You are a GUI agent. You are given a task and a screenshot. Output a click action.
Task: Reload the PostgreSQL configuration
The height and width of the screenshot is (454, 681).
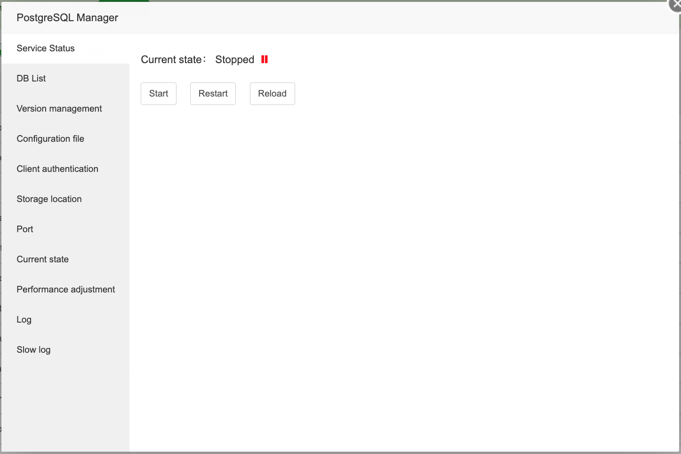click(272, 93)
